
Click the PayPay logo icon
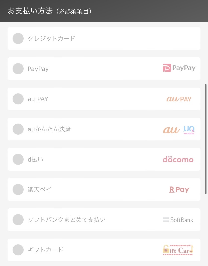[179, 68]
